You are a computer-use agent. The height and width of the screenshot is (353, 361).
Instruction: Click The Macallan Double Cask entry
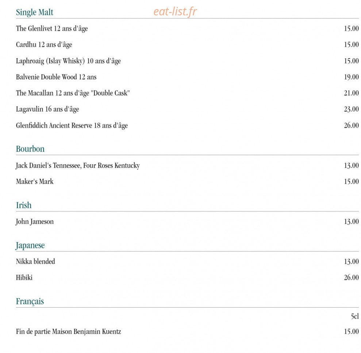pyautogui.click(x=73, y=93)
